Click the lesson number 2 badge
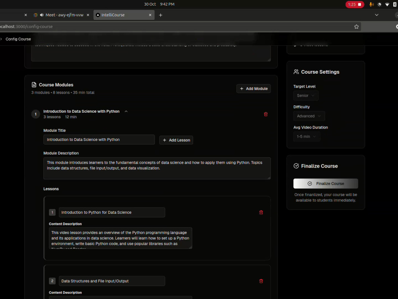Screen dimensions: 398x299 pyautogui.click(x=52, y=281)
